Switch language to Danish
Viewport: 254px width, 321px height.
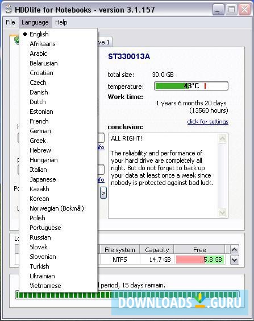(x=58, y=92)
